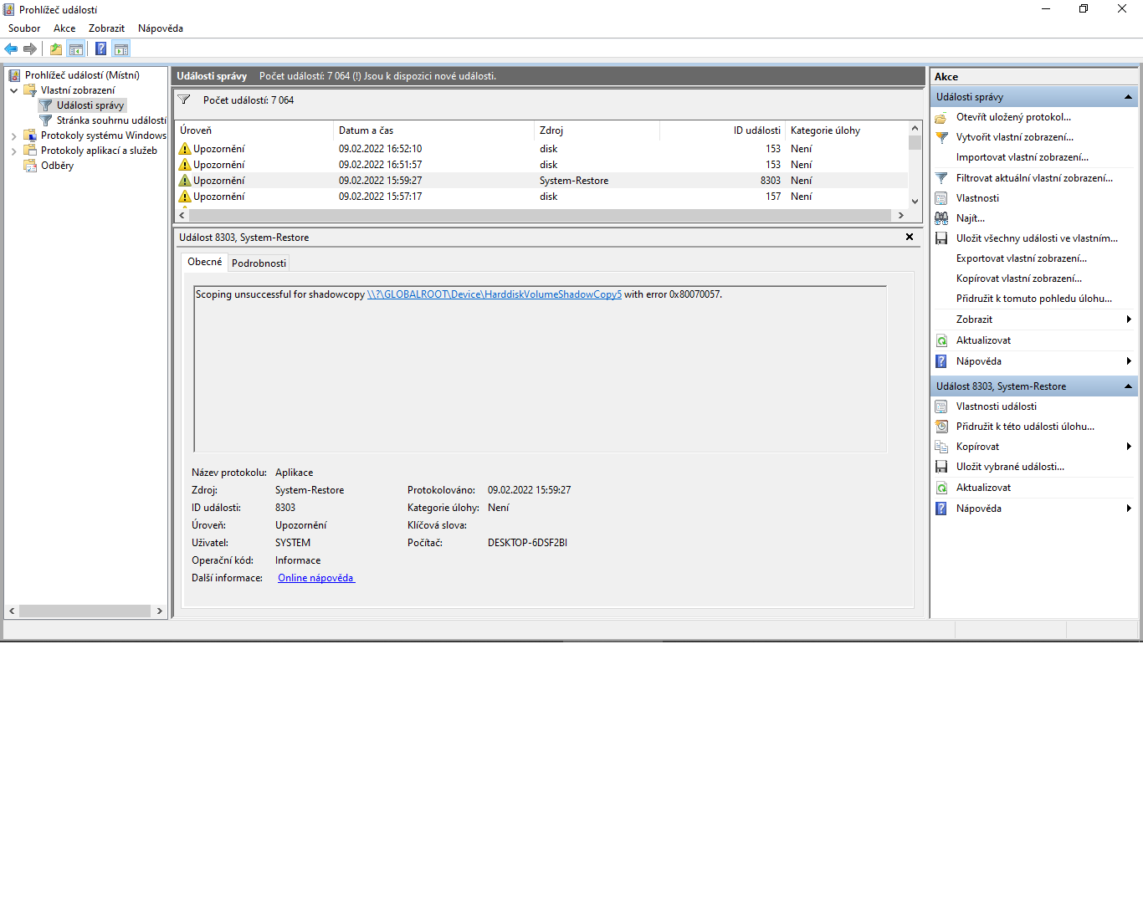The image size is (1143, 910).
Task: Sort by the Datum a čas column
Action: [x=433, y=130]
